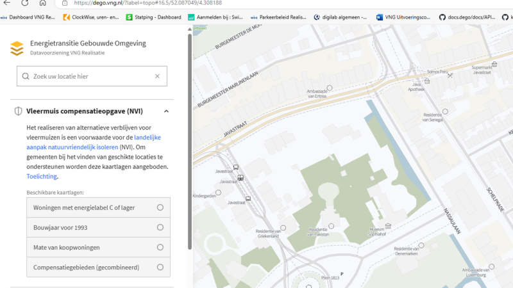Click the Plein 1813 map label
The height and width of the screenshot is (288, 513).
330,278
